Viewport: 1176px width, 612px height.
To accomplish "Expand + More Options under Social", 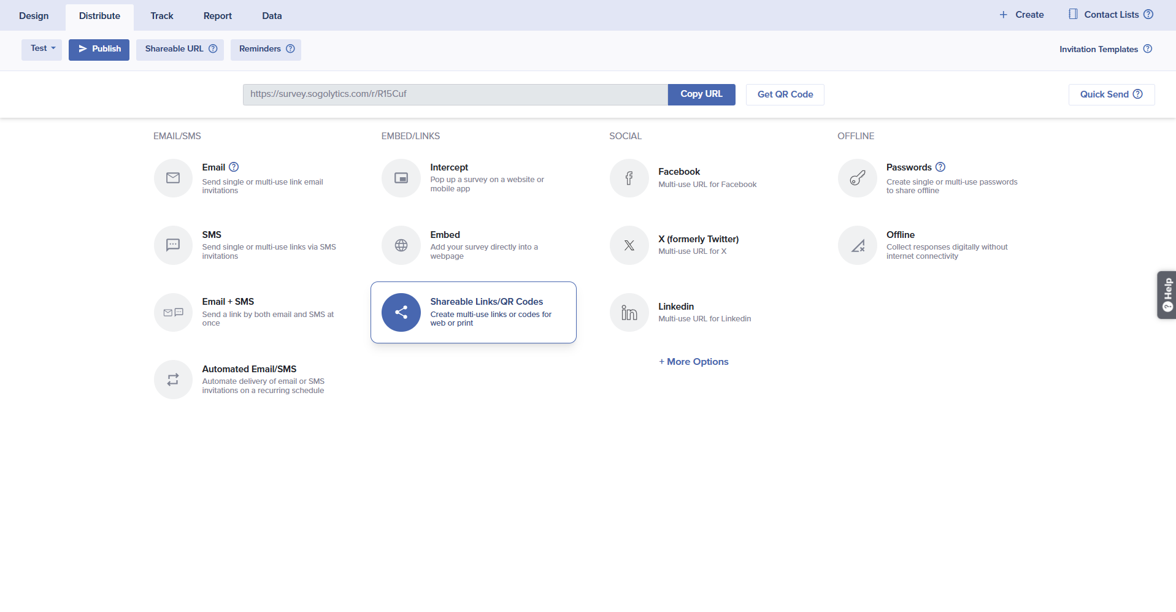I will pyautogui.click(x=694, y=362).
